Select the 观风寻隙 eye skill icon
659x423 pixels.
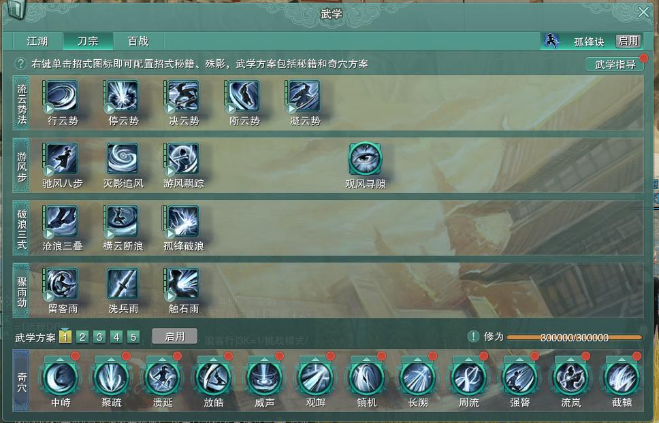[x=365, y=158]
